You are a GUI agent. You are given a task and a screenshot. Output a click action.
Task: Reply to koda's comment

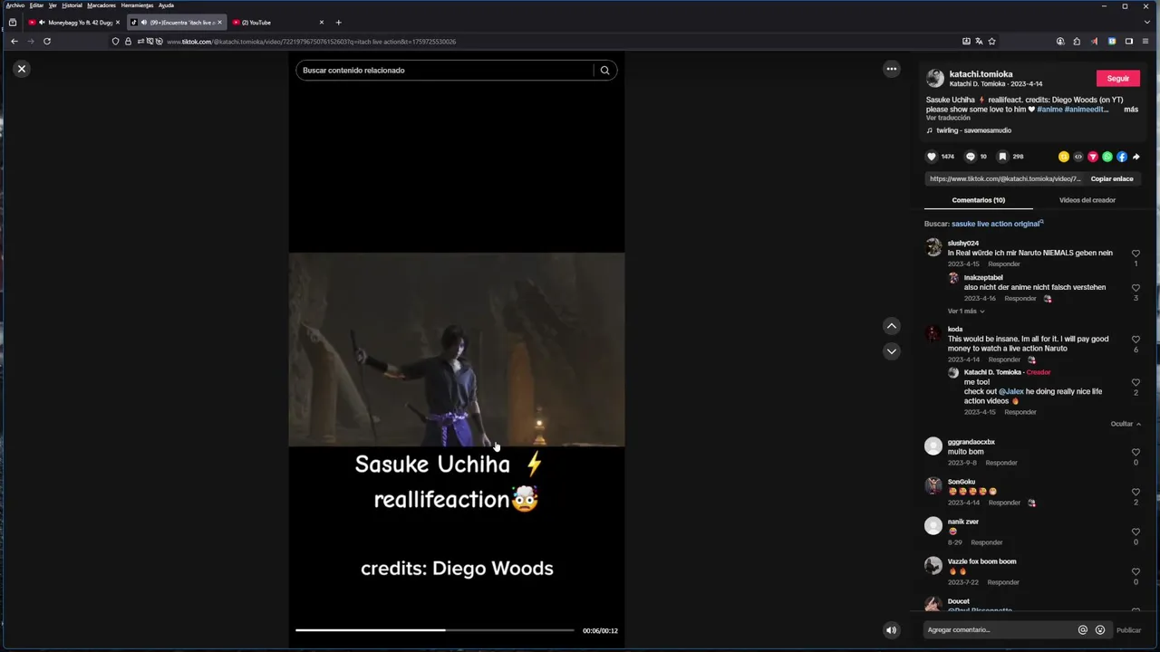click(1004, 360)
